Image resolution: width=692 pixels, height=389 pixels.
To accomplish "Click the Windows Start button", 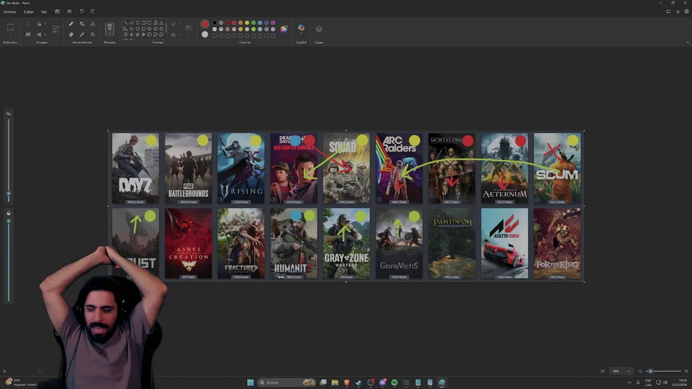I will click(x=250, y=383).
